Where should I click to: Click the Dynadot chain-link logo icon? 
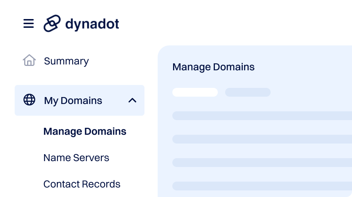(52, 24)
